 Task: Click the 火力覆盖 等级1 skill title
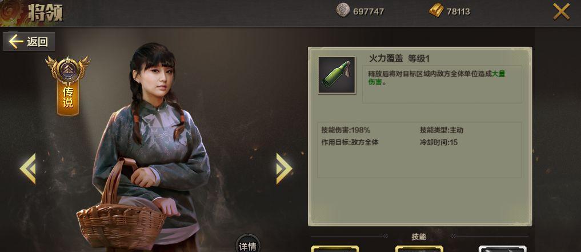399,58
